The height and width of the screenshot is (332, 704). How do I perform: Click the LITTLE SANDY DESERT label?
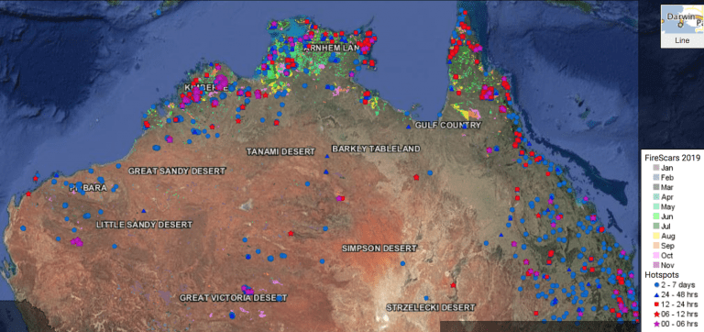tap(144, 225)
